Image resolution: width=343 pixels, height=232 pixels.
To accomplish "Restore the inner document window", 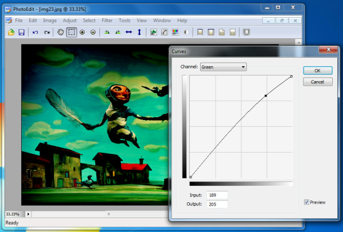I will 282,21.
